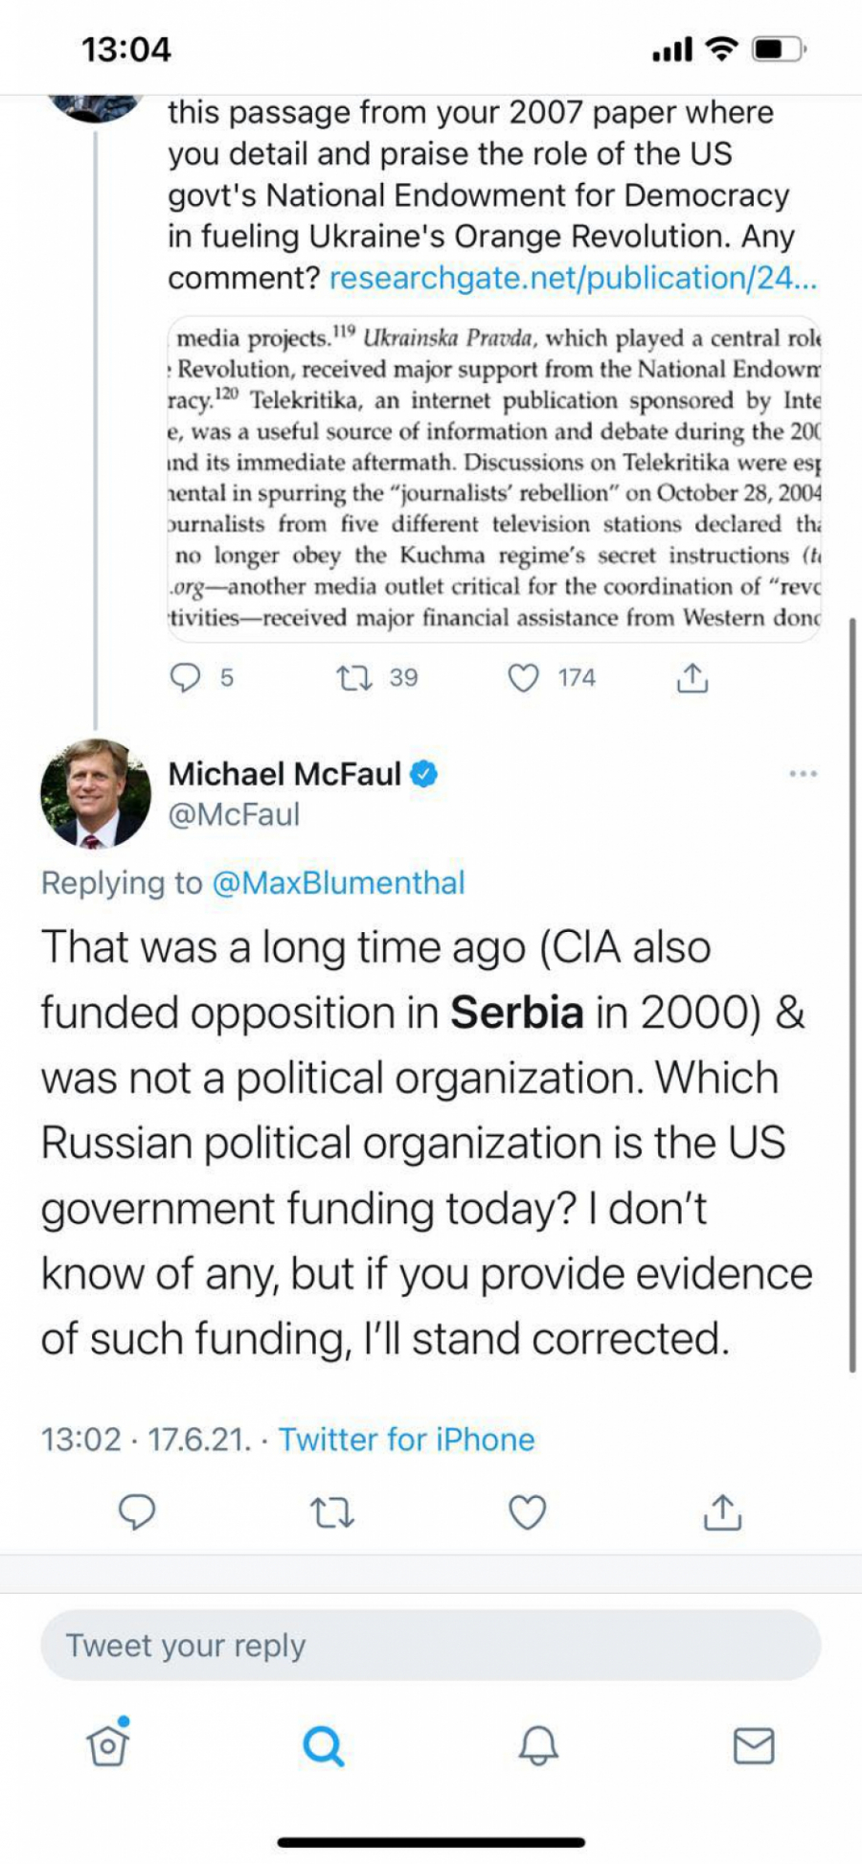Open the Notifications bell tab

(538, 1745)
